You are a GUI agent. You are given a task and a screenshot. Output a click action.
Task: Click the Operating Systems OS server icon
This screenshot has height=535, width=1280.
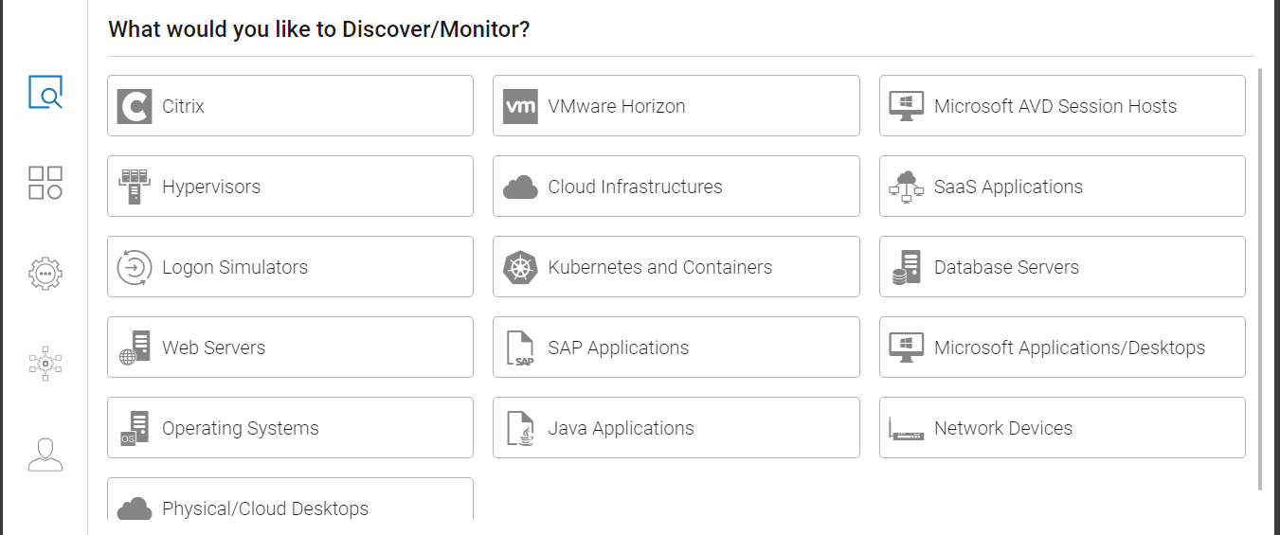135,428
